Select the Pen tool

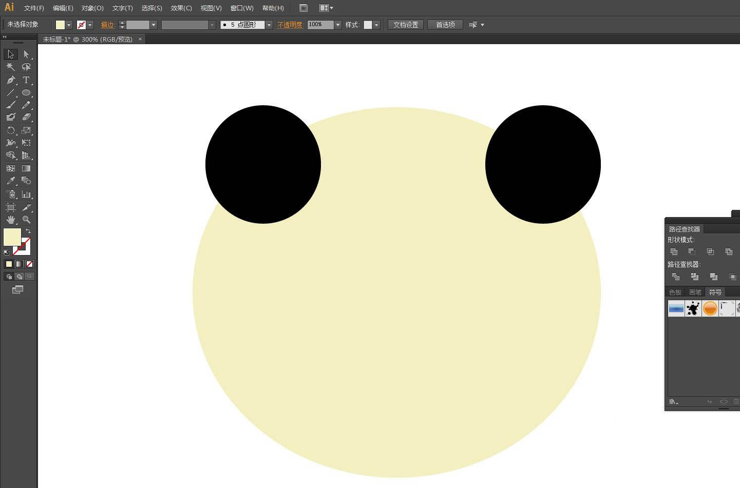[x=11, y=80]
